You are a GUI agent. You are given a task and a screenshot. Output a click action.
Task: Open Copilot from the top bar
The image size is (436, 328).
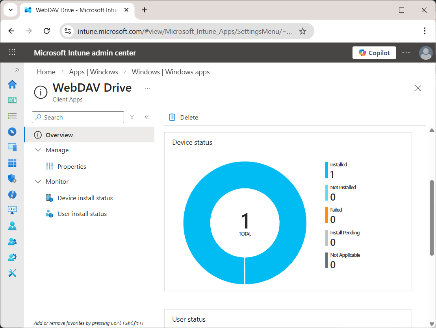374,53
